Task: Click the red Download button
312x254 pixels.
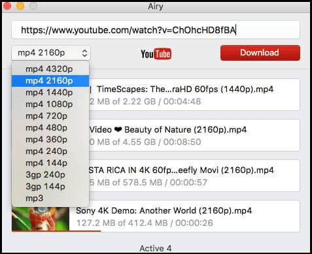Action: tap(260, 53)
